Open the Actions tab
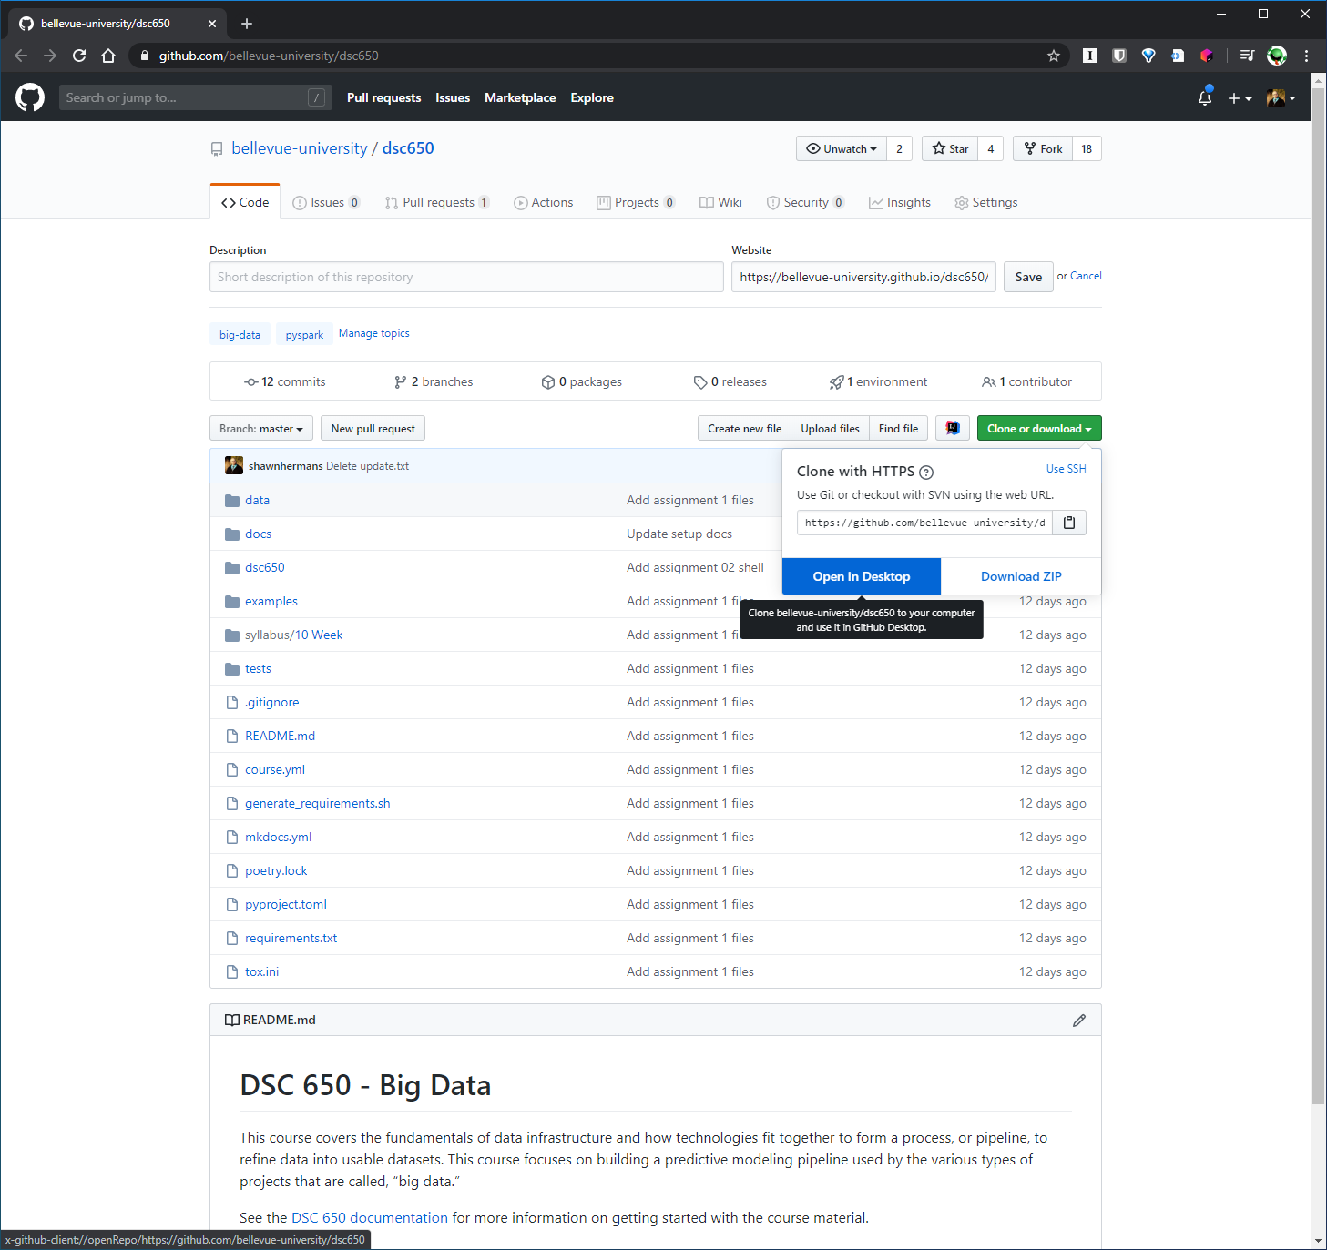 click(543, 202)
